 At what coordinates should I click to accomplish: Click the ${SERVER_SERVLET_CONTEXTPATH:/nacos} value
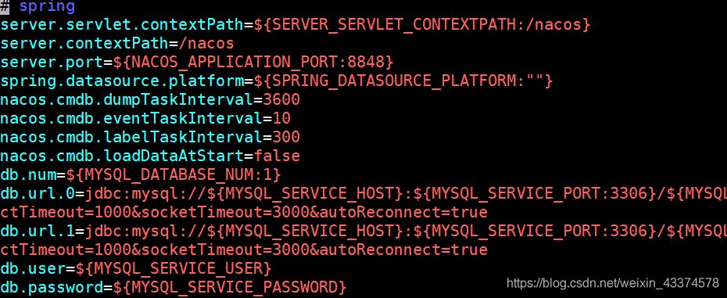point(422,24)
